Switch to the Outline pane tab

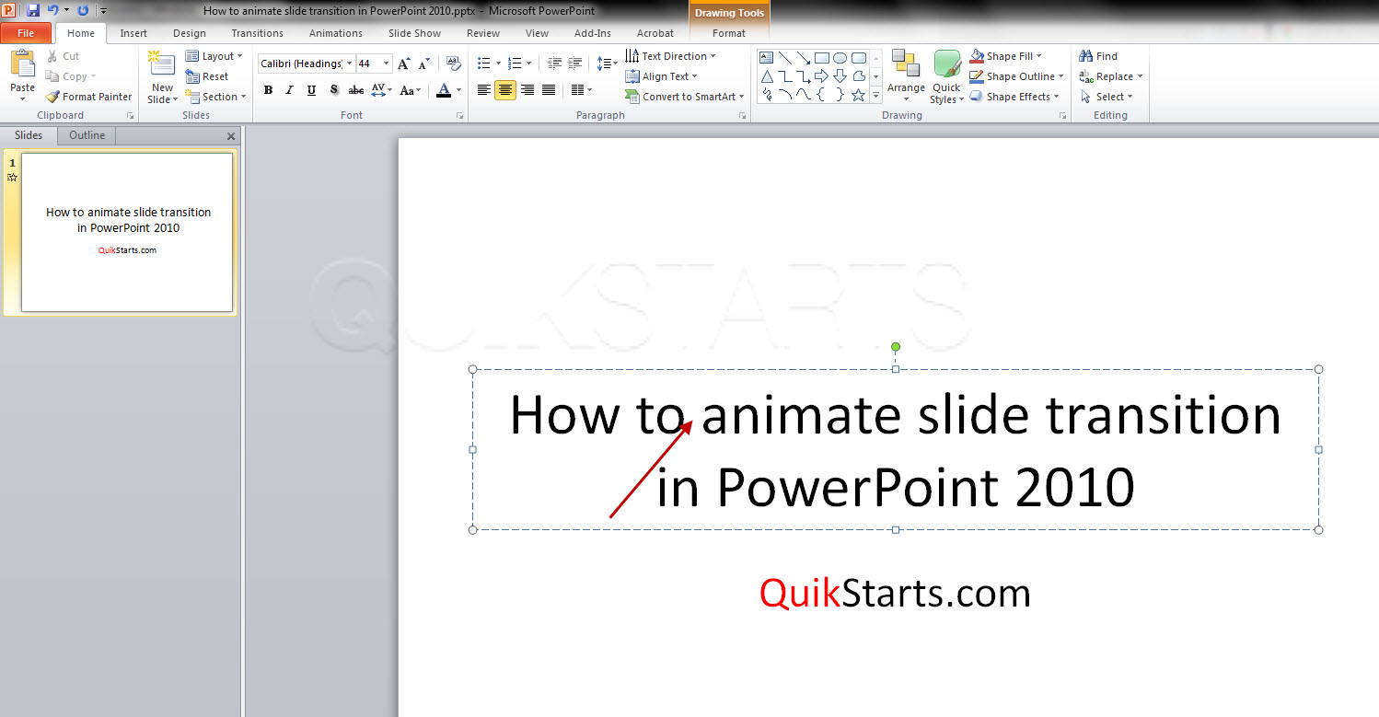tap(87, 135)
